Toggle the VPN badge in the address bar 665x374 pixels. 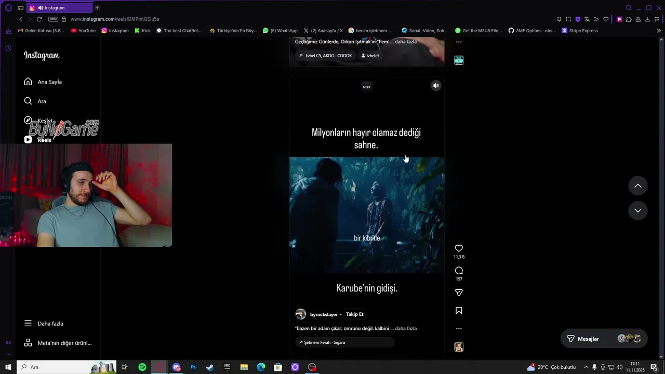pos(53,19)
